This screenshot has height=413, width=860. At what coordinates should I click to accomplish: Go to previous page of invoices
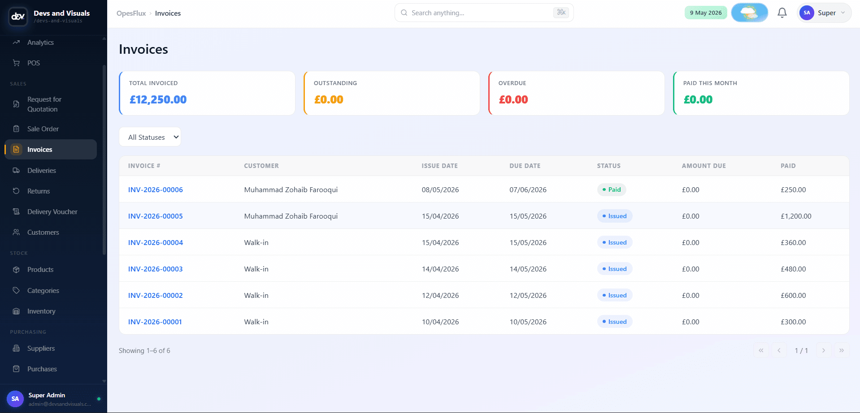[x=779, y=350]
